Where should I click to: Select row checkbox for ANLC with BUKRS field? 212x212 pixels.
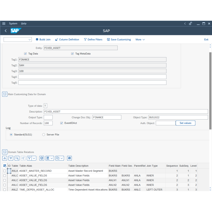pyautogui.click(x=5, y=175)
